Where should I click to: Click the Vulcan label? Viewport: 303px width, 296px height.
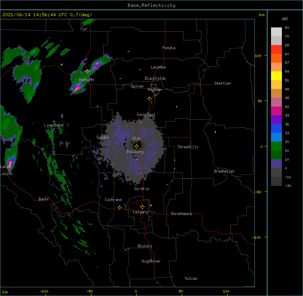coord(191,278)
